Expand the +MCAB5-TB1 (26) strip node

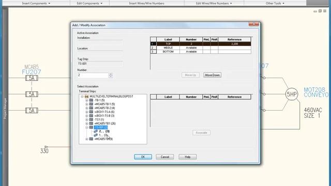tap(86, 123)
